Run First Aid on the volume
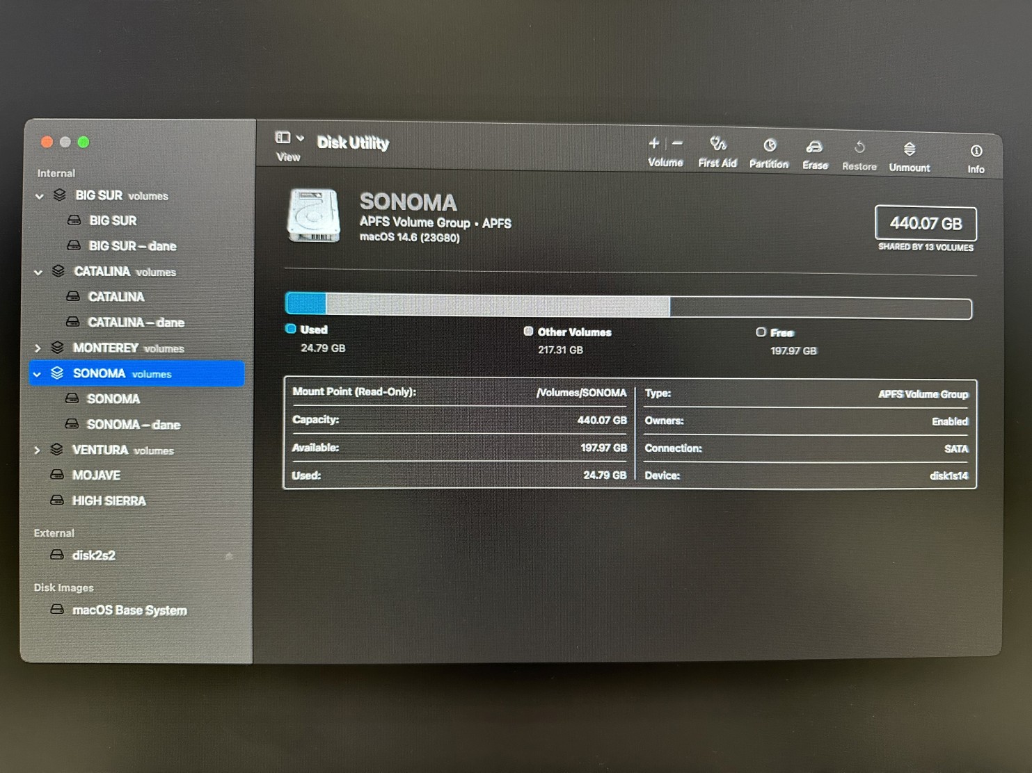The width and height of the screenshot is (1032, 773). (x=717, y=152)
